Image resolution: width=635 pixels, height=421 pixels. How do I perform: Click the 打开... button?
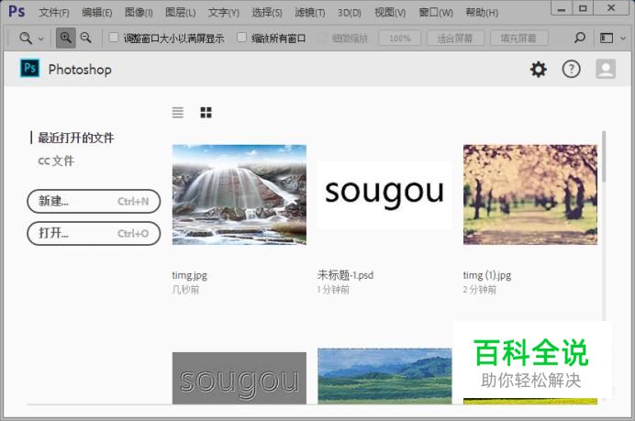[94, 233]
